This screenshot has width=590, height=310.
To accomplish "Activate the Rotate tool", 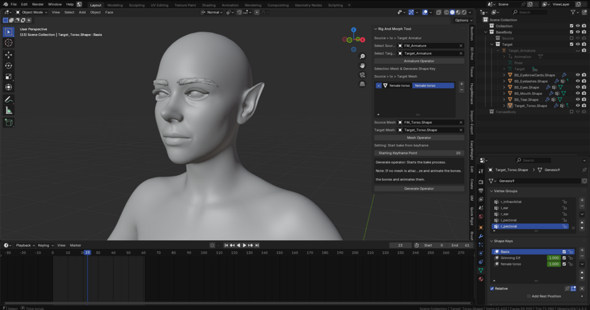I will click(9, 66).
